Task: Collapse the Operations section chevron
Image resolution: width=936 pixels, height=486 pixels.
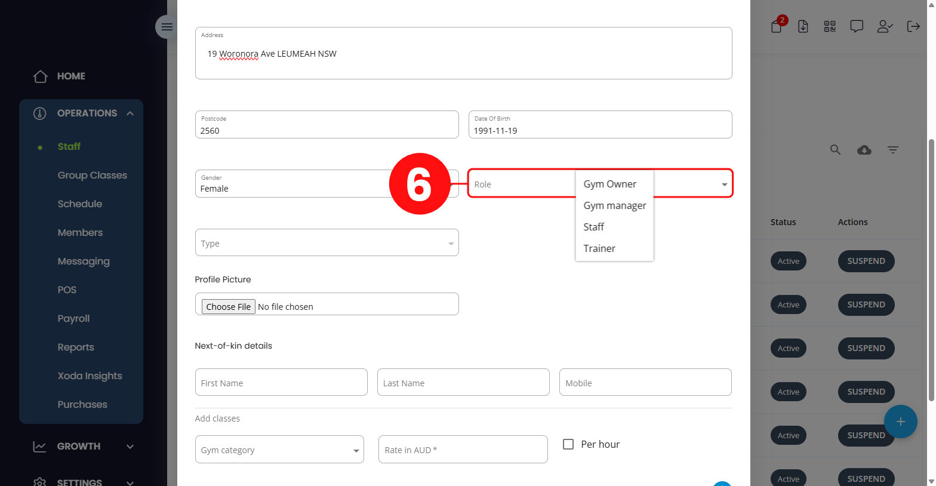Action: tap(130, 113)
